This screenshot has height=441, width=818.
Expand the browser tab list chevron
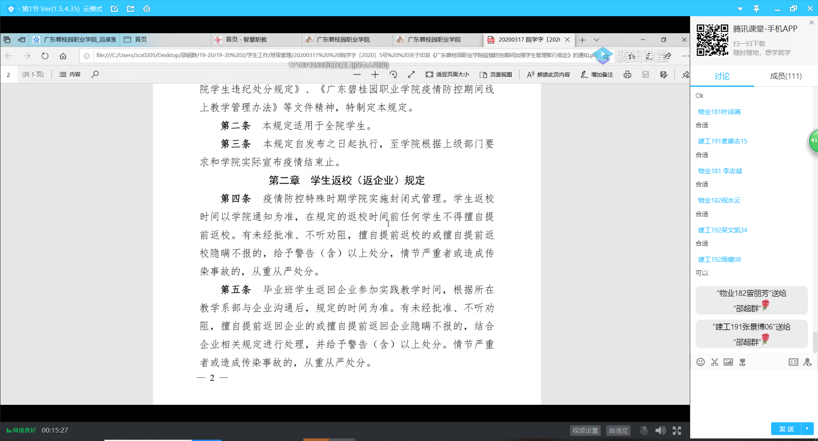pyautogui.click(x=596, y=40)
